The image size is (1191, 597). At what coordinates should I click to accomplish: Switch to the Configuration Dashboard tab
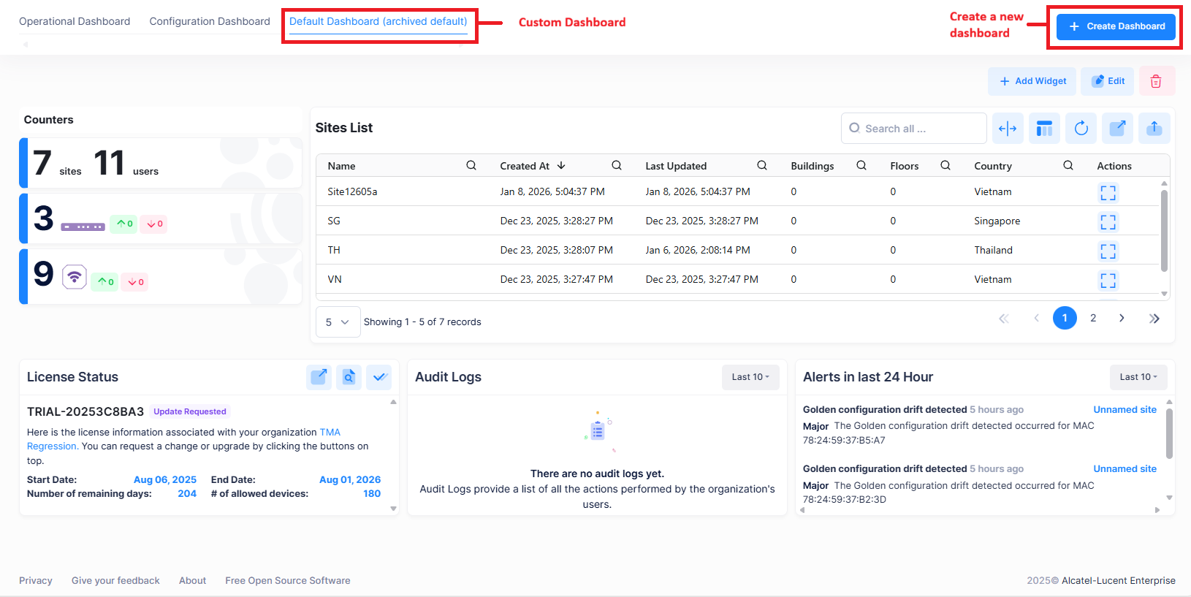click(x=210, y=21)
